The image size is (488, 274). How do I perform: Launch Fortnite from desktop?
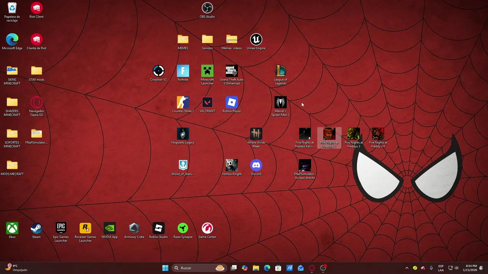coord(183,73)
